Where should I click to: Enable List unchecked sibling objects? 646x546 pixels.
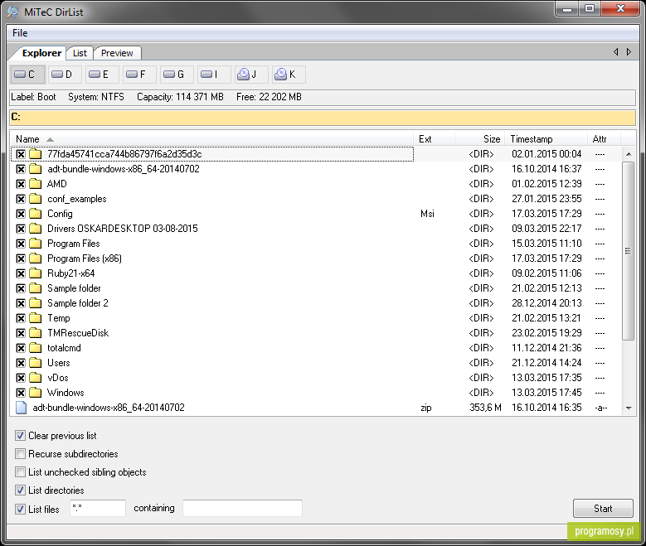pyautogui.click(x=20, y=472)
